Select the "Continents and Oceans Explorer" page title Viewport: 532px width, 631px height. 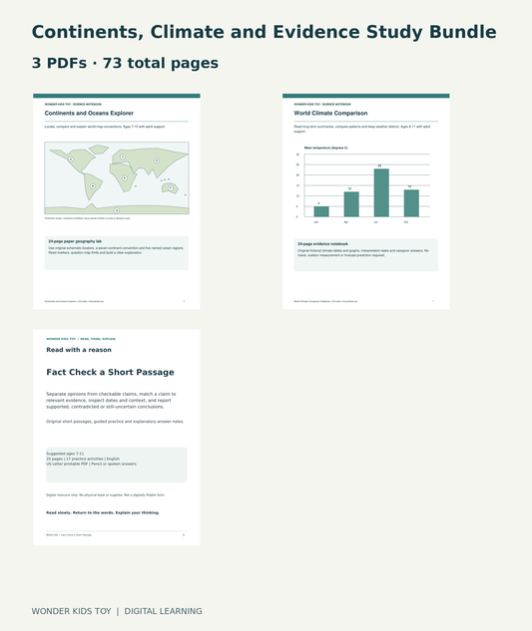pos(89,113)
